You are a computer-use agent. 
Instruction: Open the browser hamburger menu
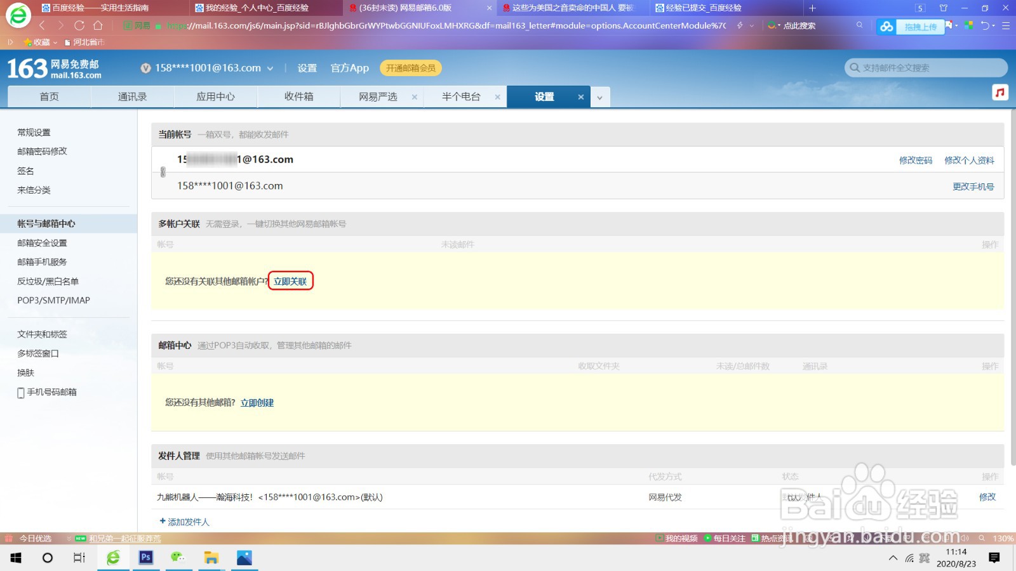(1006, 25)
